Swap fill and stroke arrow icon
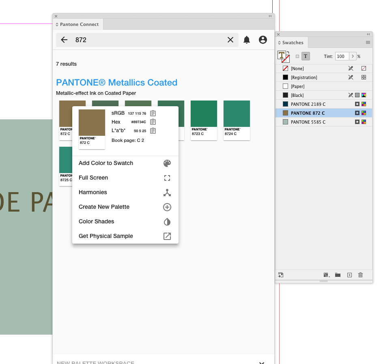381x364 pixels. 288,52
